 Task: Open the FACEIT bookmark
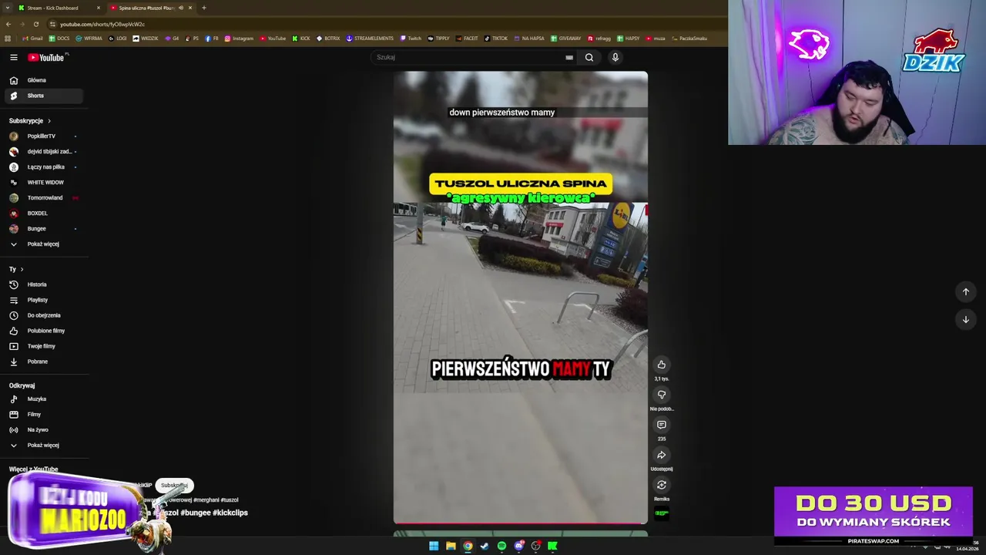pyautogui.click(x=467, y=39)
